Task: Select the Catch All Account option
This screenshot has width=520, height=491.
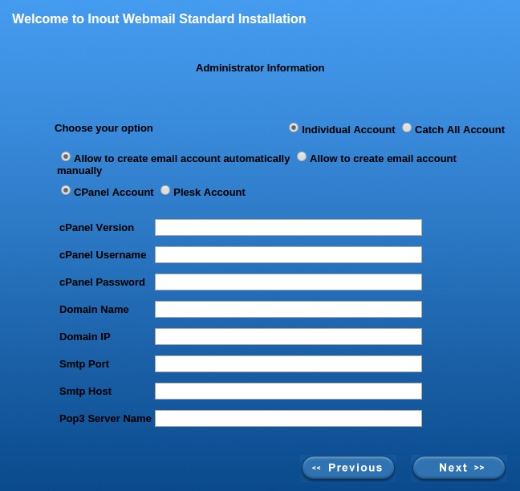Action: [407, 128]
